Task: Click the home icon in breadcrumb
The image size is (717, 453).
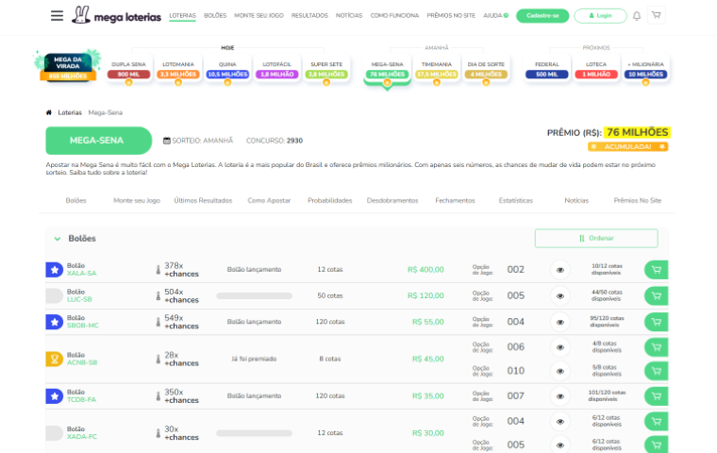Action: click(48, 112)
